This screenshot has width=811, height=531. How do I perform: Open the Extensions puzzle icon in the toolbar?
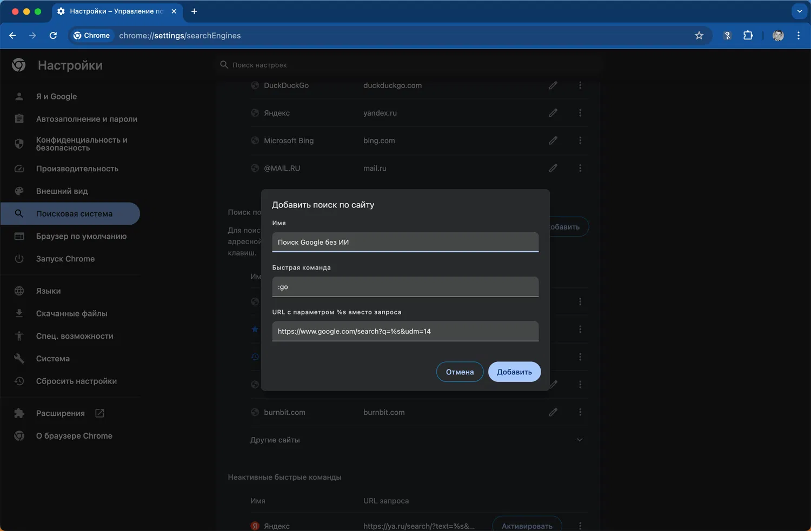[748, 36]
